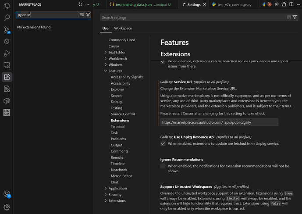Screen dimensions: 302x214
Task: Open the 3D box icon view in activity bar
Action: point(7,101)
